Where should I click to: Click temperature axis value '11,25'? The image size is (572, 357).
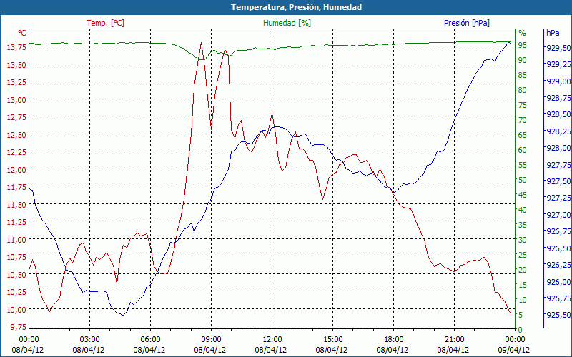[x=16, y=222]
